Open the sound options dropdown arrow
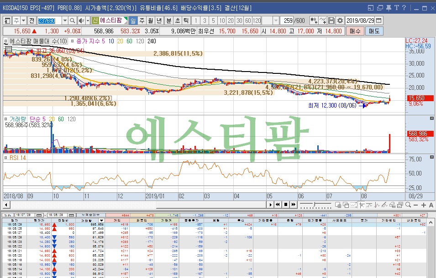The width and height of the screenshot is (436, 278). 88,21
